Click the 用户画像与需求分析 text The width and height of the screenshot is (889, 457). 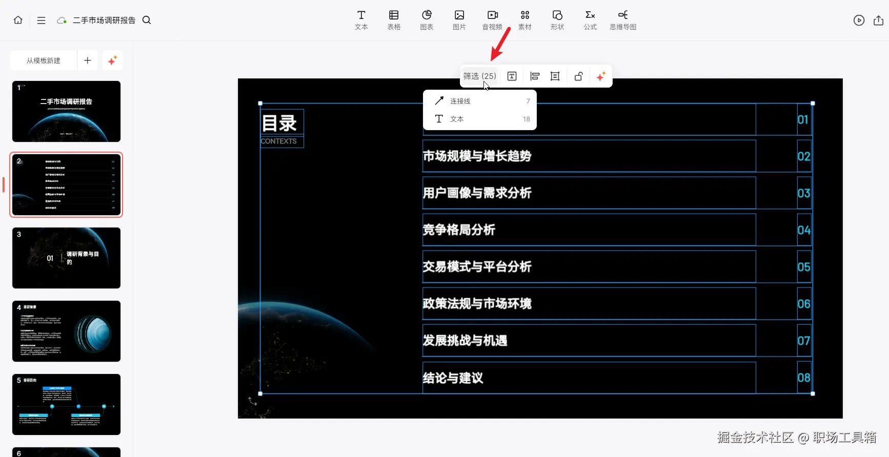click(477, 193)
